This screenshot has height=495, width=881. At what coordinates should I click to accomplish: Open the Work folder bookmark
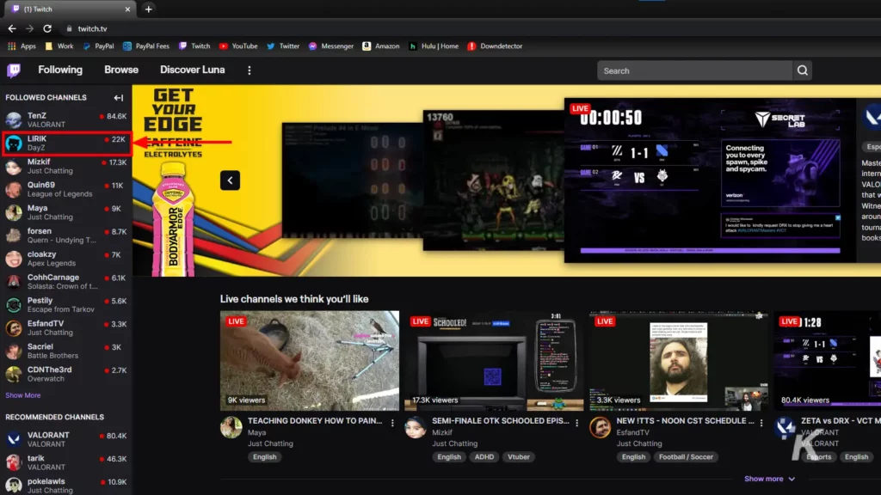tap(59, 46)
